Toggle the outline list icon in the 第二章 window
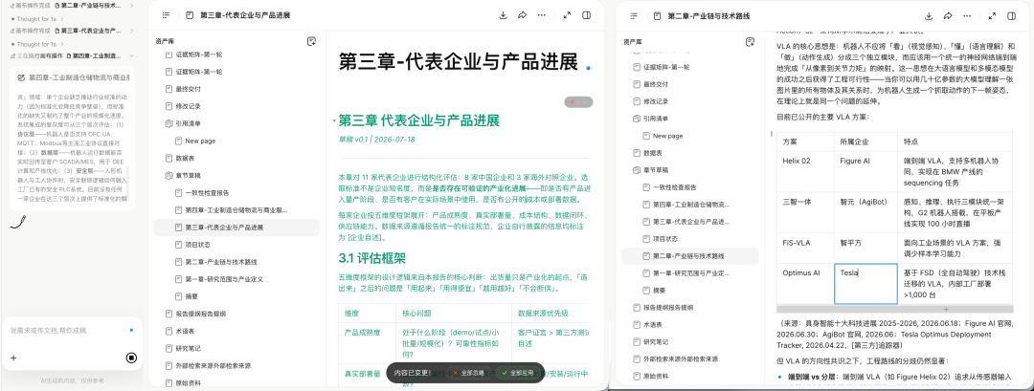Image resolution: width=1034 pixels, height=391 pixels. (634, 16)
